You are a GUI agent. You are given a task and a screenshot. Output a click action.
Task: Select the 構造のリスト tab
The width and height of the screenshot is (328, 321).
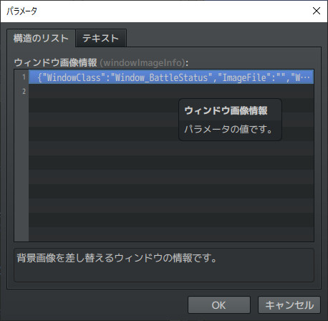point(41,38)
